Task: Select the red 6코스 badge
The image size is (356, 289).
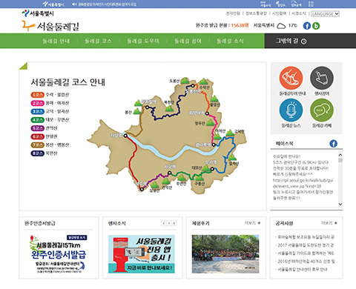Action: 37,136
